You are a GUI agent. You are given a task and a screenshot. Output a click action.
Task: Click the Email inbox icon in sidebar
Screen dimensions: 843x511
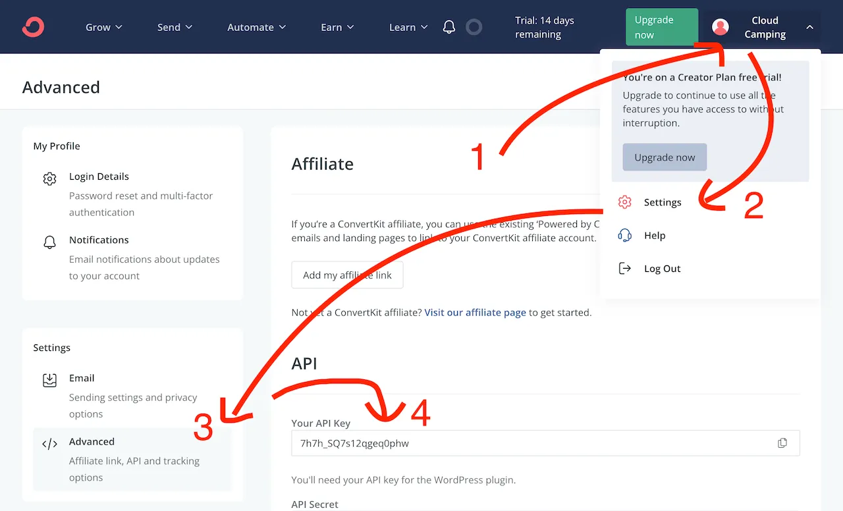49,380
